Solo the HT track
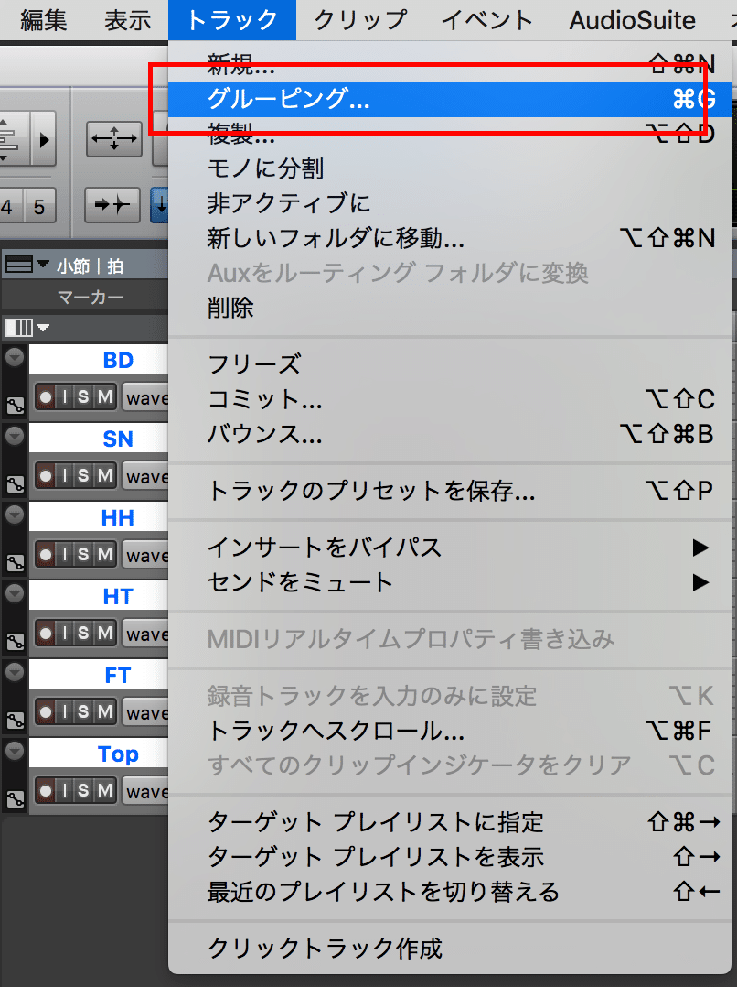Viewport: 737px width, 987px height. coord(83,634)
